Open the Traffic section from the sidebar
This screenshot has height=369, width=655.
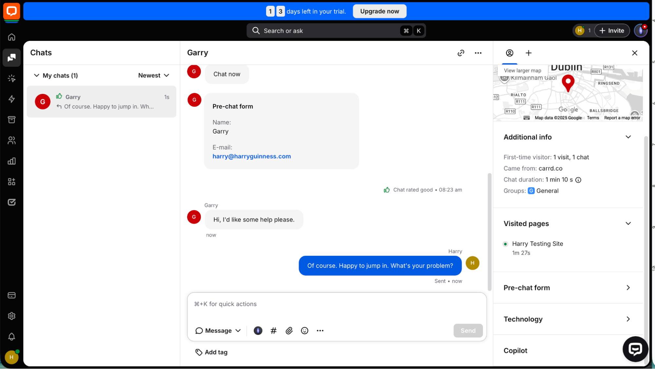tap(11, 78)
